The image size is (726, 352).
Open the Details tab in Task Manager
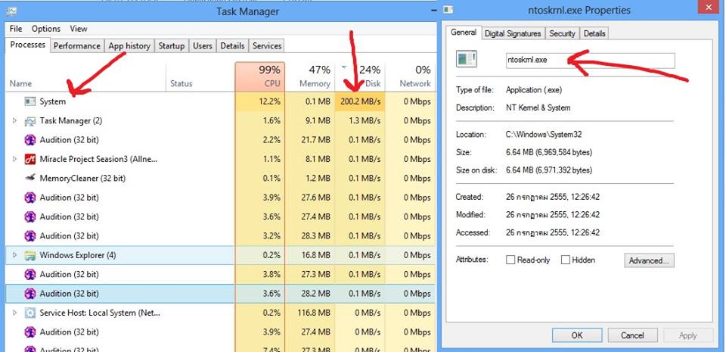pyautogui.click(x=232, y=46)
